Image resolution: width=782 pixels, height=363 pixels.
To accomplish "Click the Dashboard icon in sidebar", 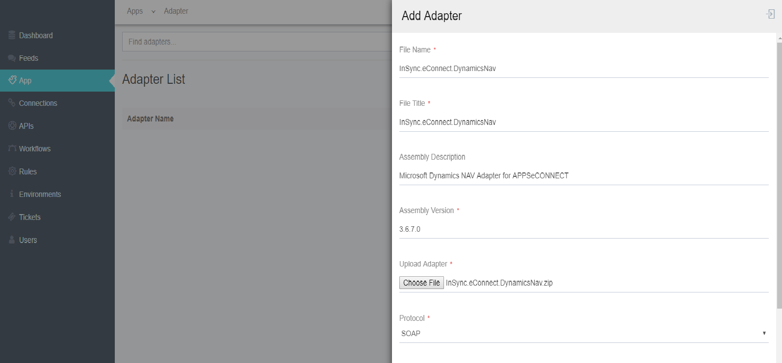I will coord(12,35).
